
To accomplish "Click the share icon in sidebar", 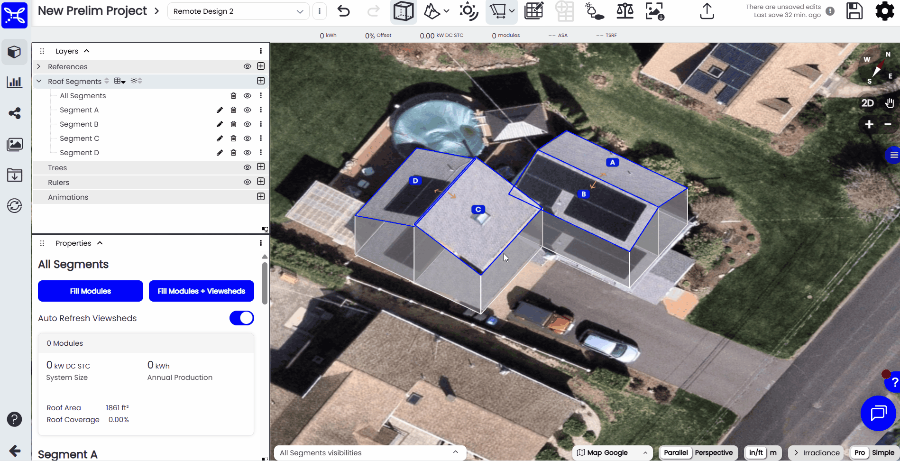I will (x=14, y=113).
